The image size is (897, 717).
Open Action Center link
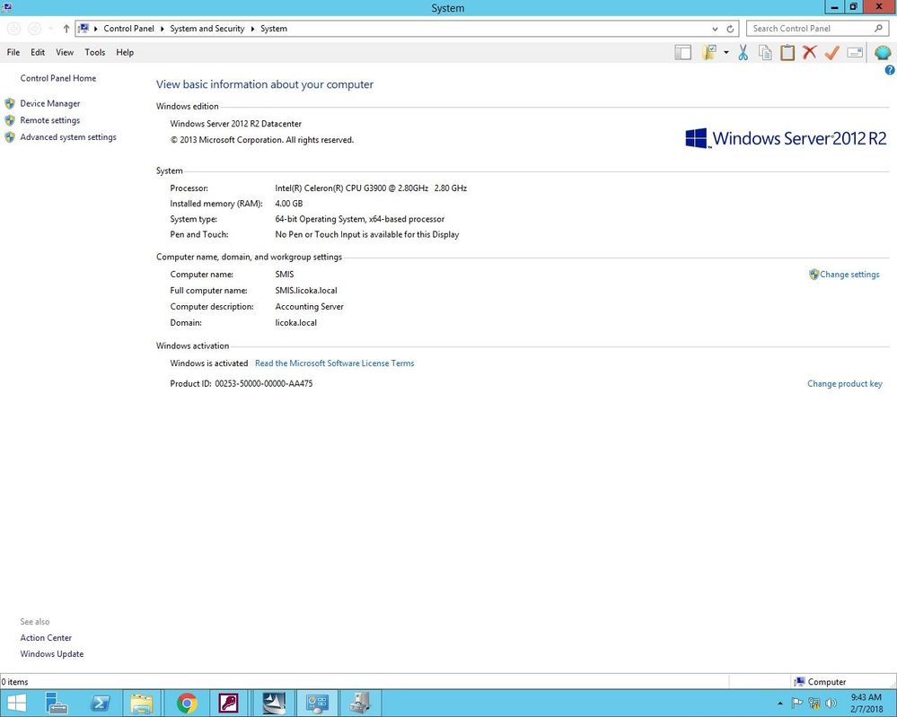46,637
